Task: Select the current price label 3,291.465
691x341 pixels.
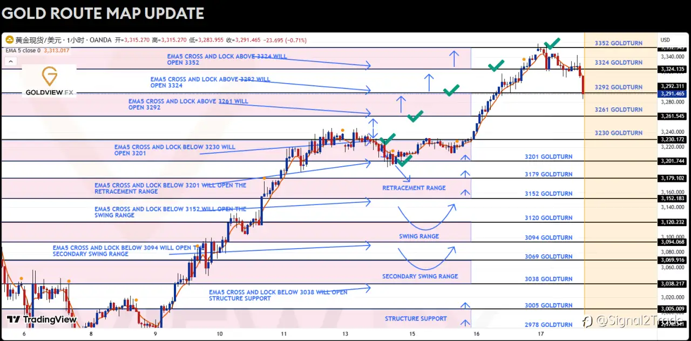Action: (672, 94)
